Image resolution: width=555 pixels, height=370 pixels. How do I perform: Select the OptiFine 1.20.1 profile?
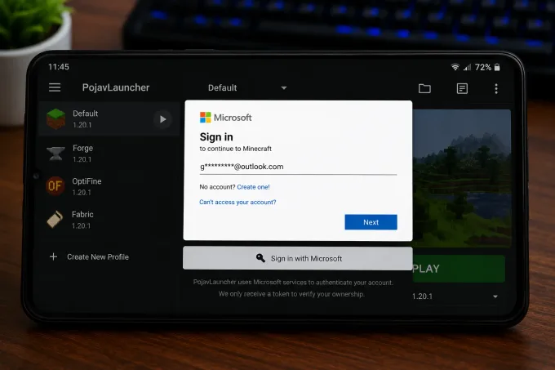click(109, 186)
